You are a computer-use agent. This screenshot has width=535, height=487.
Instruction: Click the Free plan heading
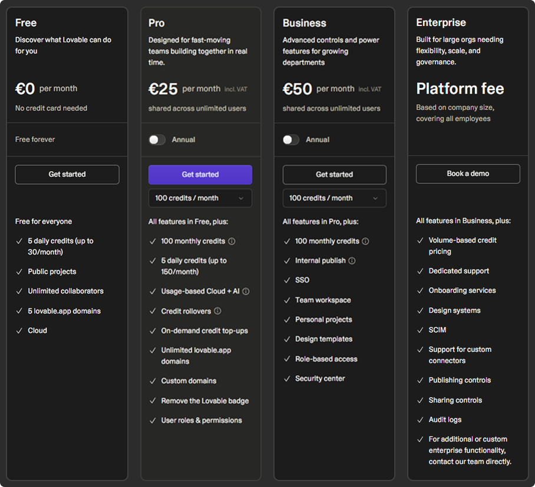(26, 23)
